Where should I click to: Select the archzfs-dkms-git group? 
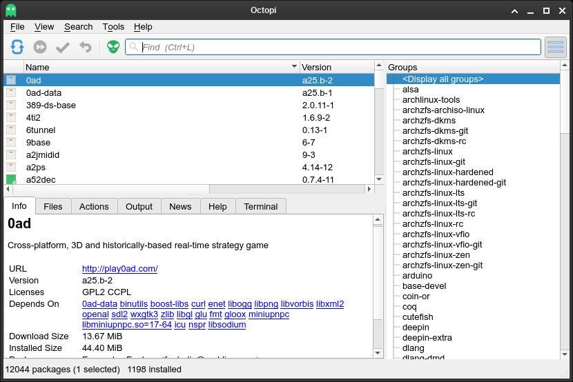tap(435, 130)
